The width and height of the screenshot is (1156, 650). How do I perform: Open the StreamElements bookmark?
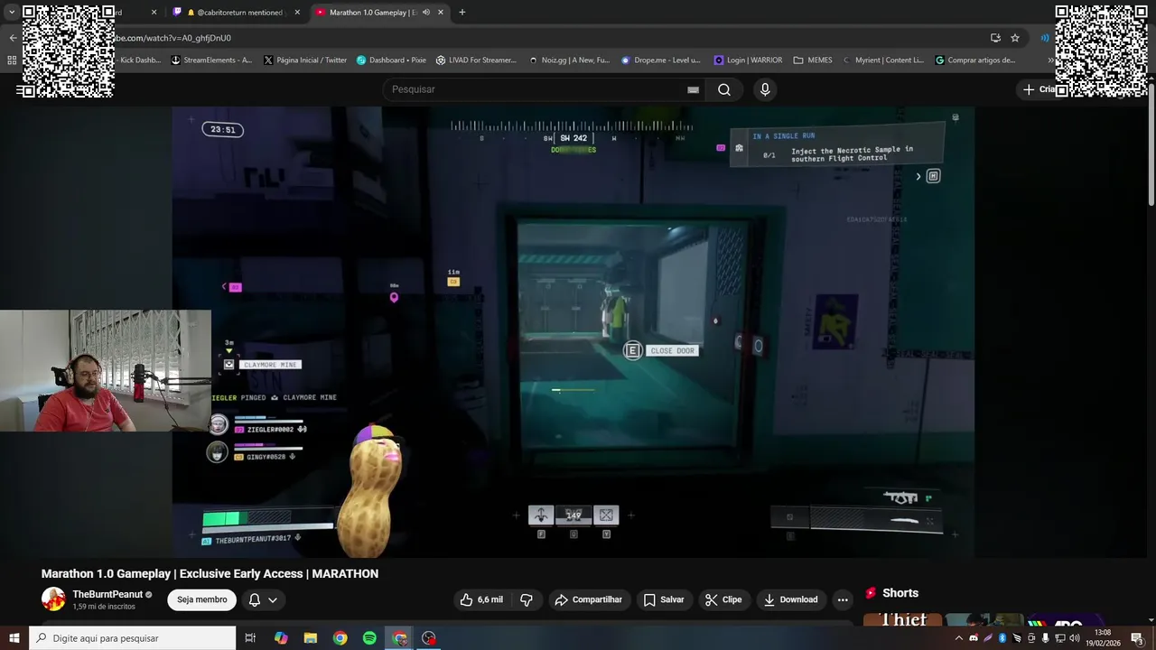(x=211, y=60)
